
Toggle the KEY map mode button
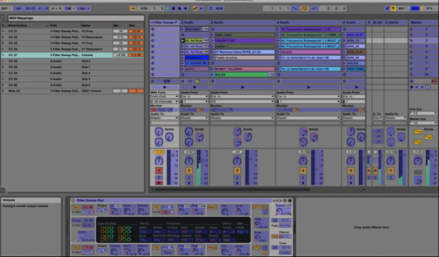tap(401, 8)
